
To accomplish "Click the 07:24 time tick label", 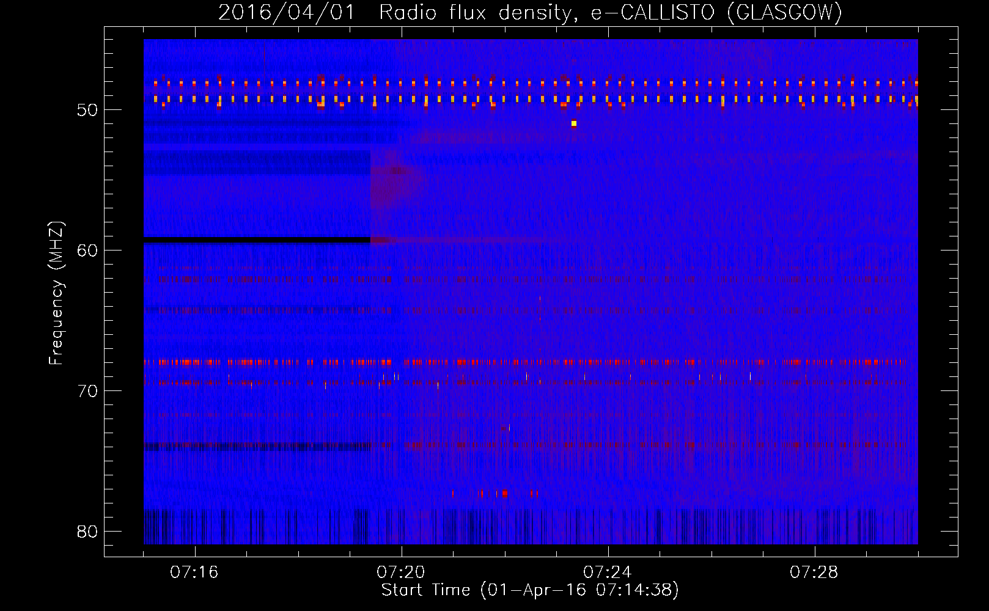I will pos(608,573).
